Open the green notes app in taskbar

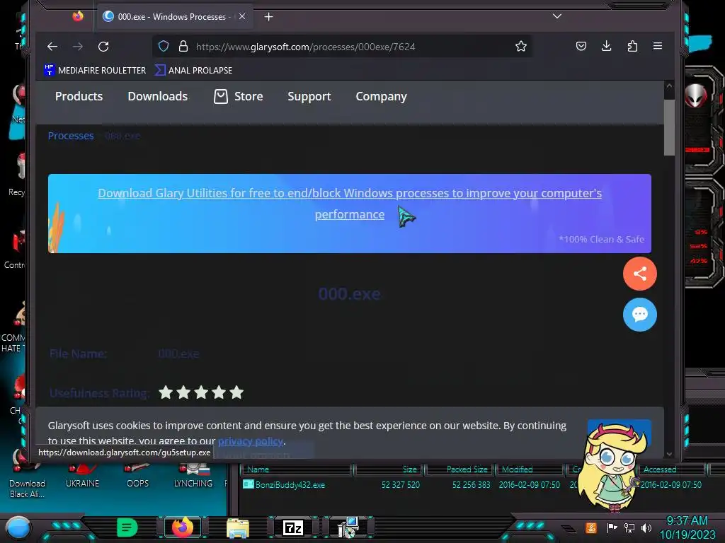coord(127,527)
